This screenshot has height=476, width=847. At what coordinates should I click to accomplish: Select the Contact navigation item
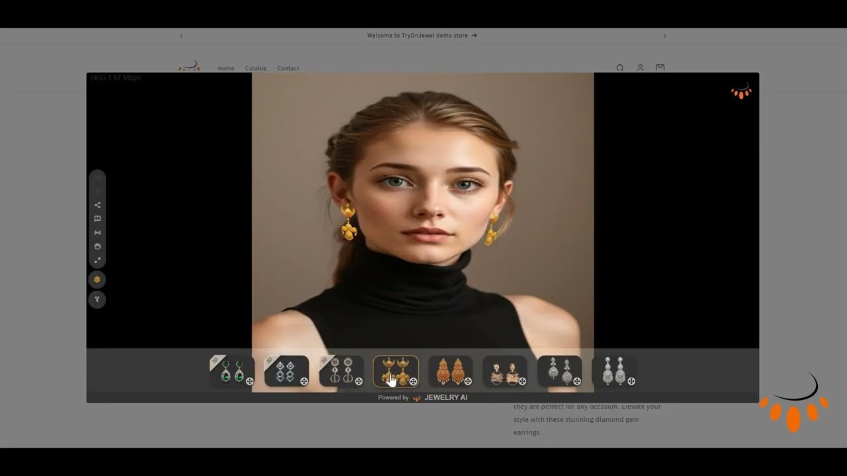(288, 68)
